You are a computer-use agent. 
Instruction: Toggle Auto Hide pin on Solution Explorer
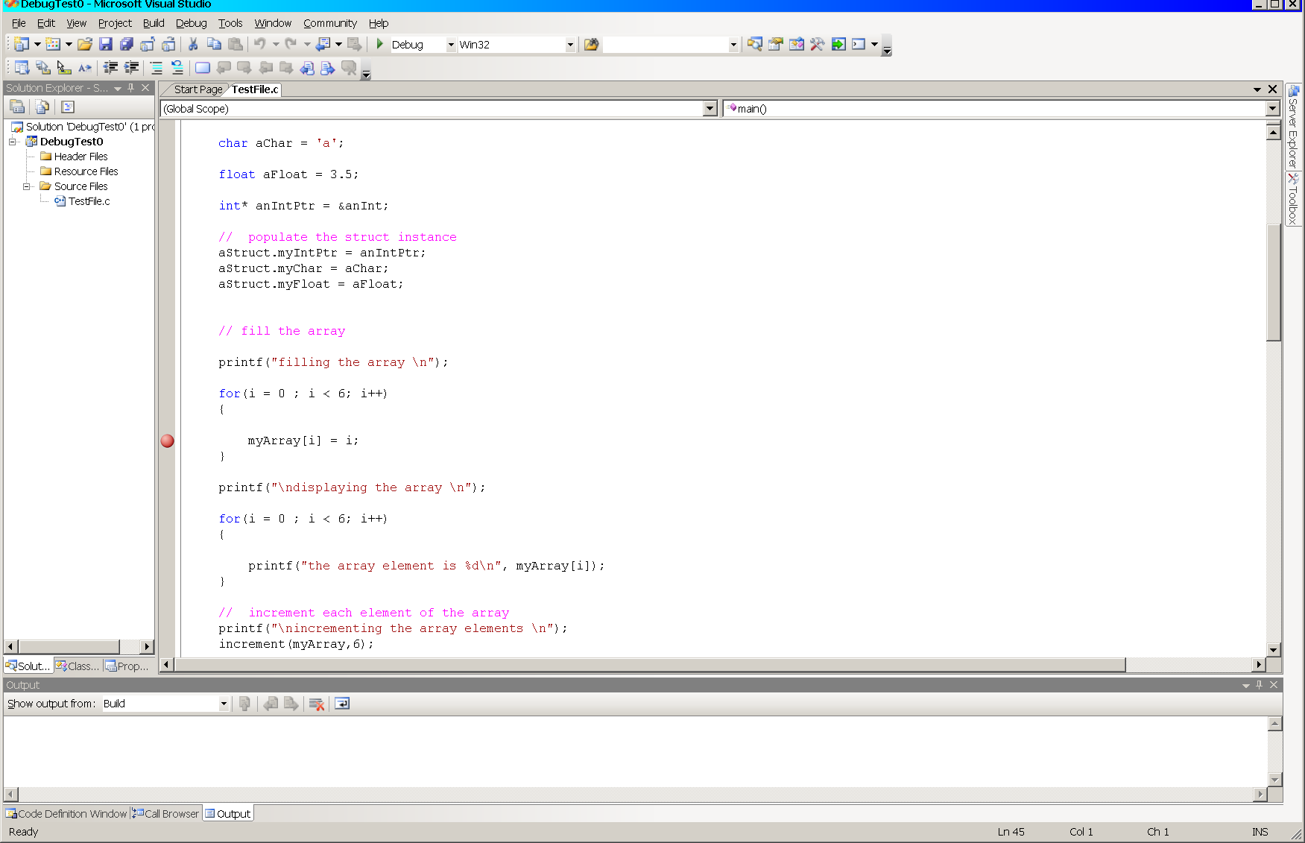click(131, 88)
